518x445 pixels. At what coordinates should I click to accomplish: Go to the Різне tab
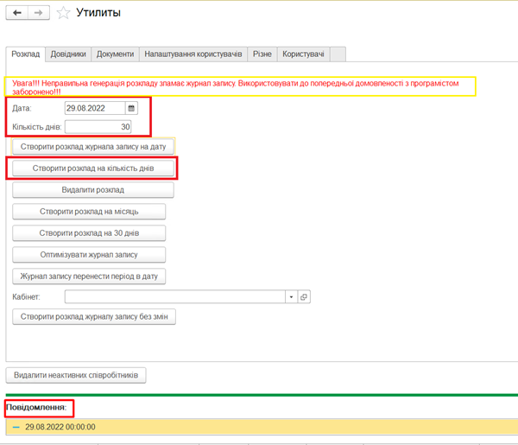coord(262,54)
